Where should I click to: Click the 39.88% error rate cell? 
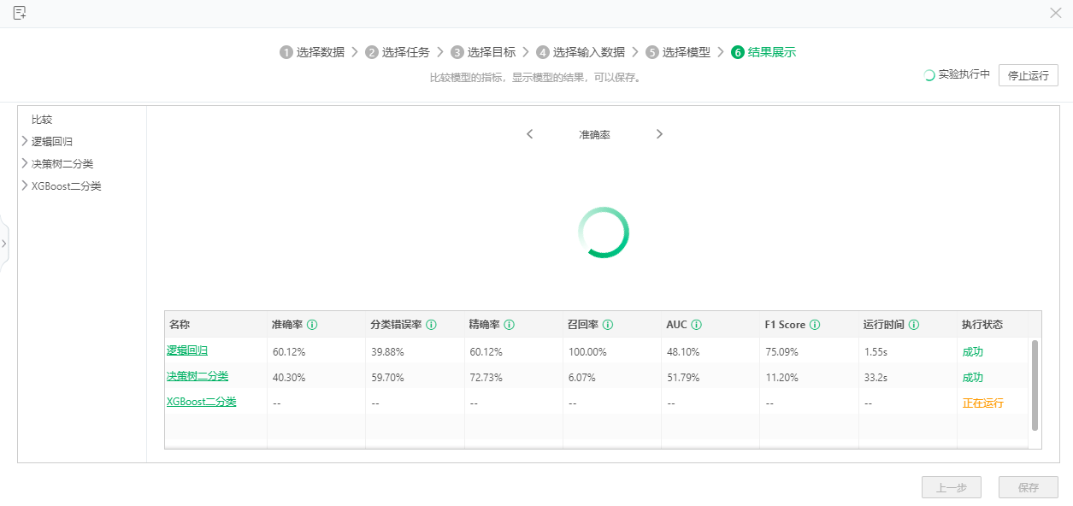(387, 351)
